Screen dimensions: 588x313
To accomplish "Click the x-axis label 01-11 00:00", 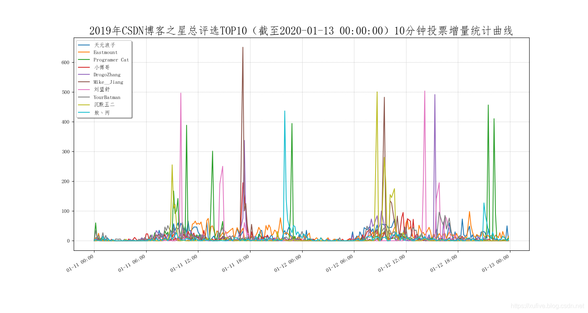I will [80, 263].
